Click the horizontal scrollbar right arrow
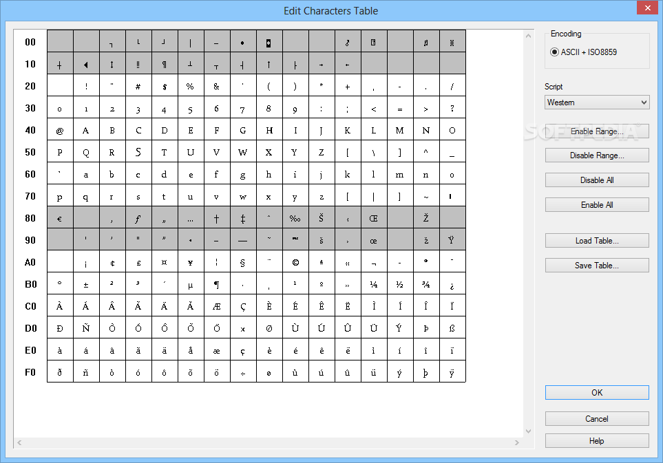The height and width of the screenshot is (463, 663). 517,443
